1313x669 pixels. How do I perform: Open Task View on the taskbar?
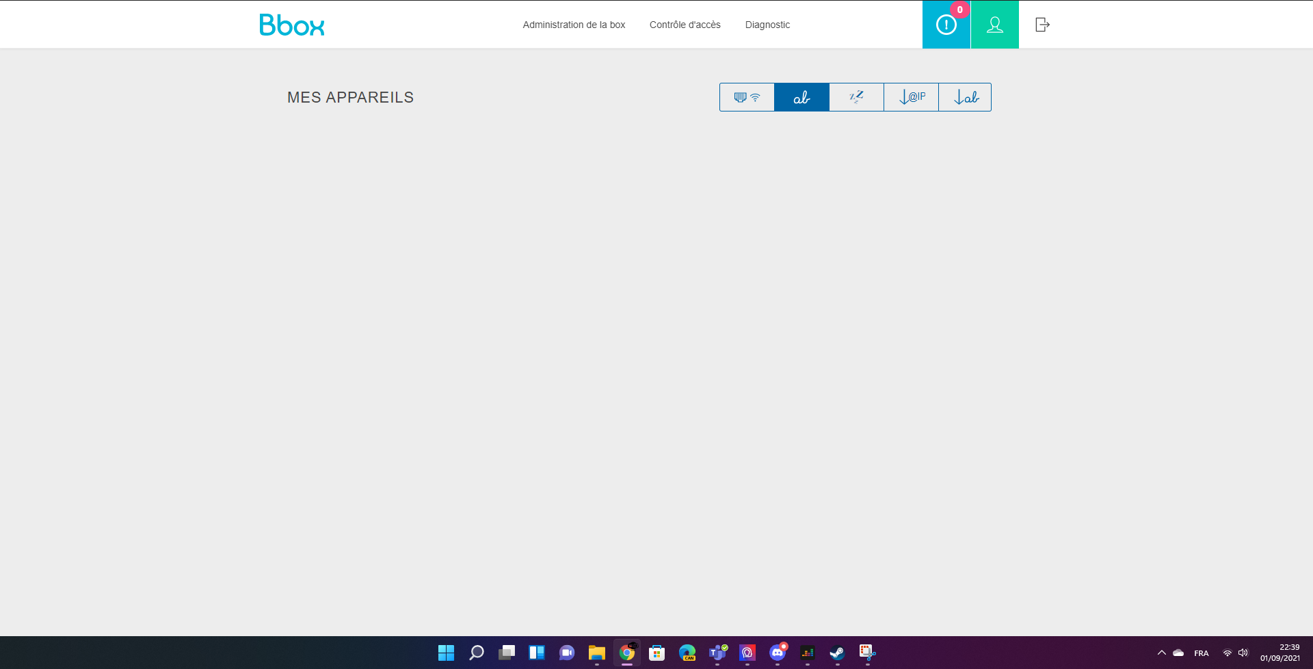tap(507, 653)
